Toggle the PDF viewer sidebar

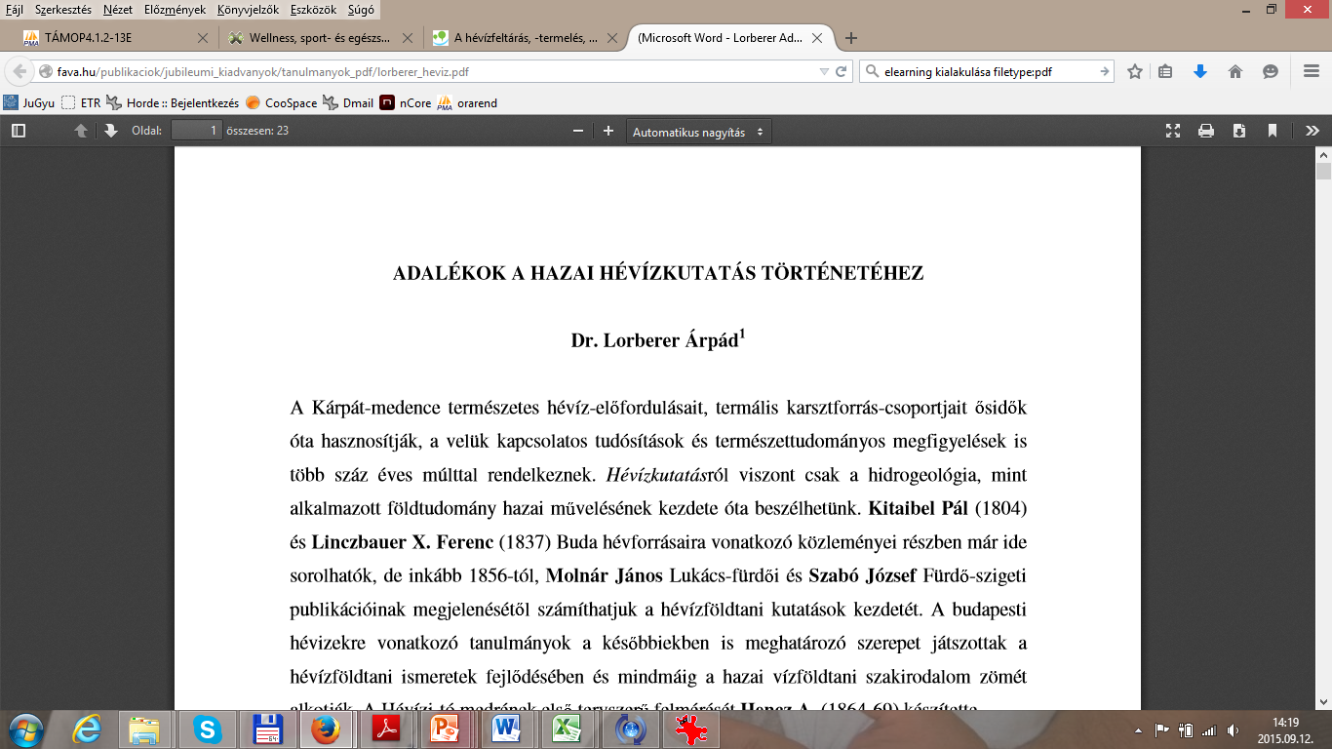coord(18,131)
